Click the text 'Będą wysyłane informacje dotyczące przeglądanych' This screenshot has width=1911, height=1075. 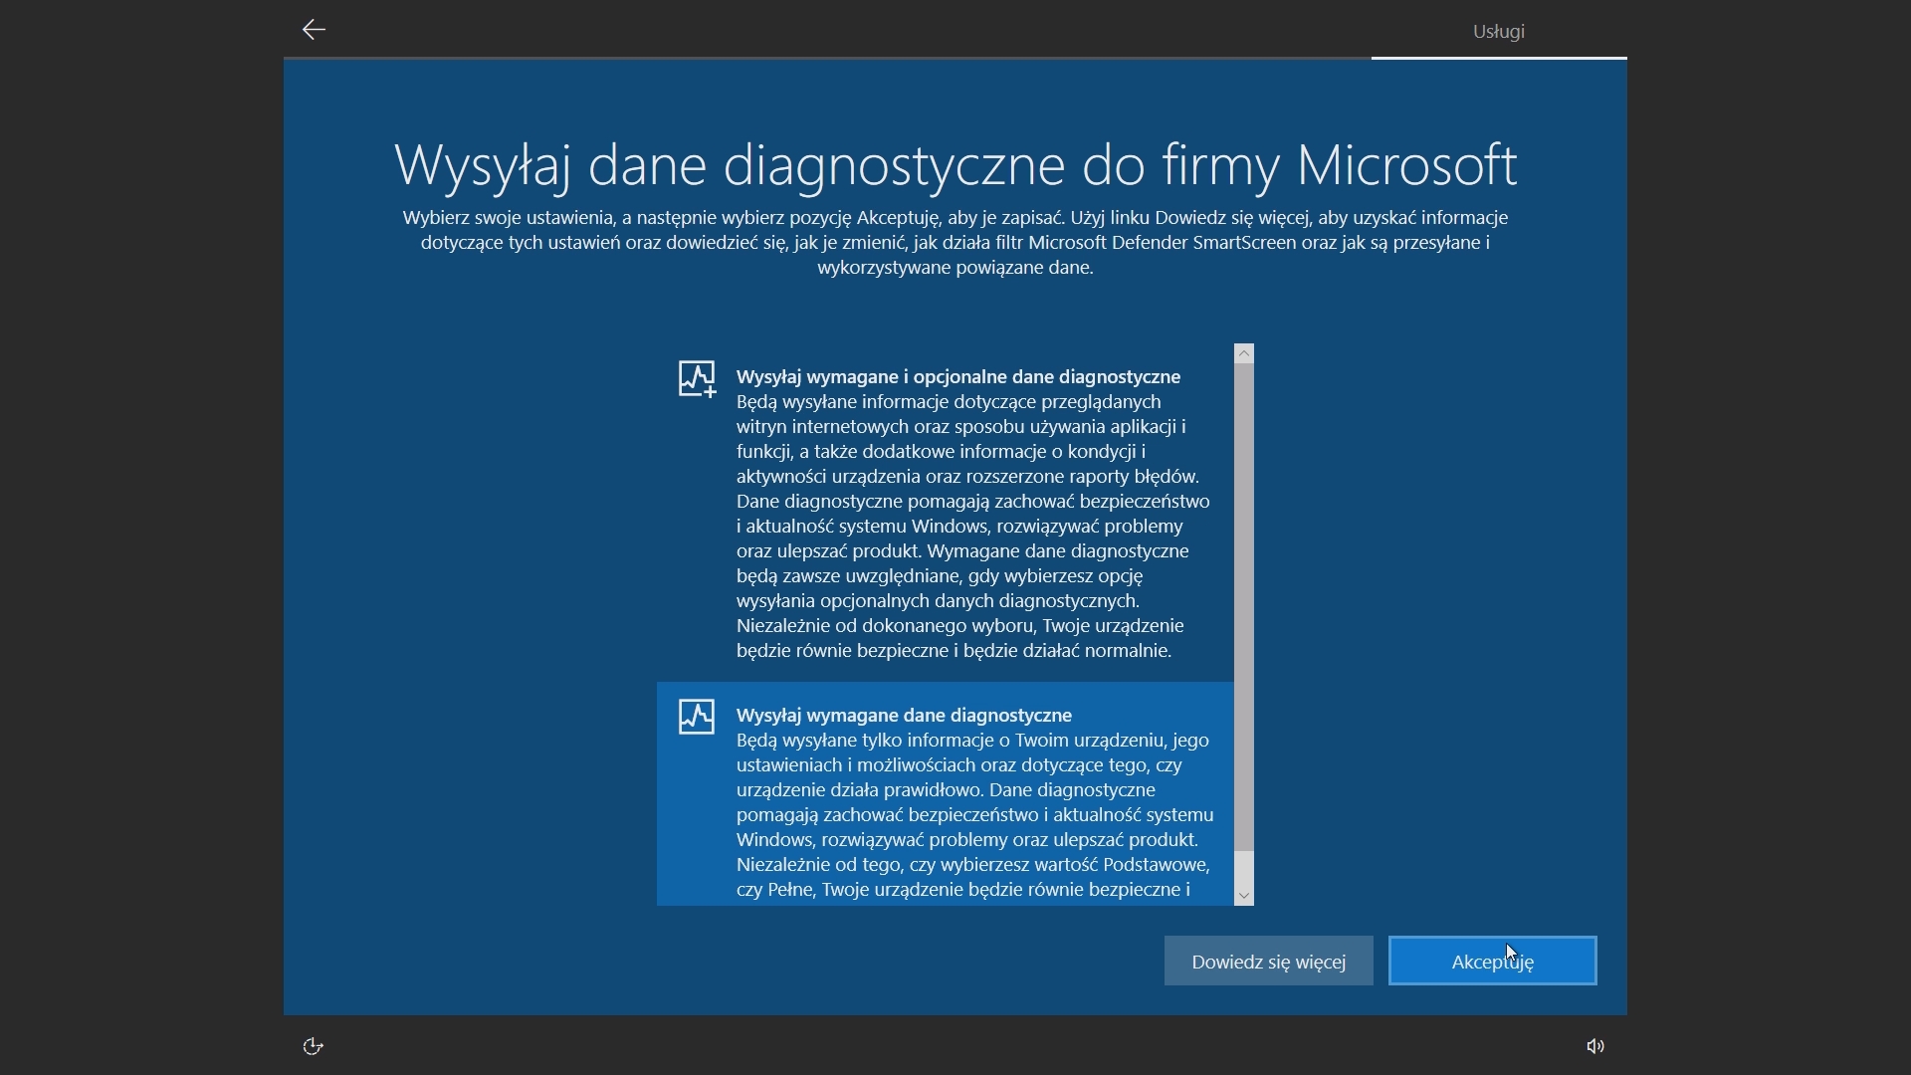click(949, 402)
